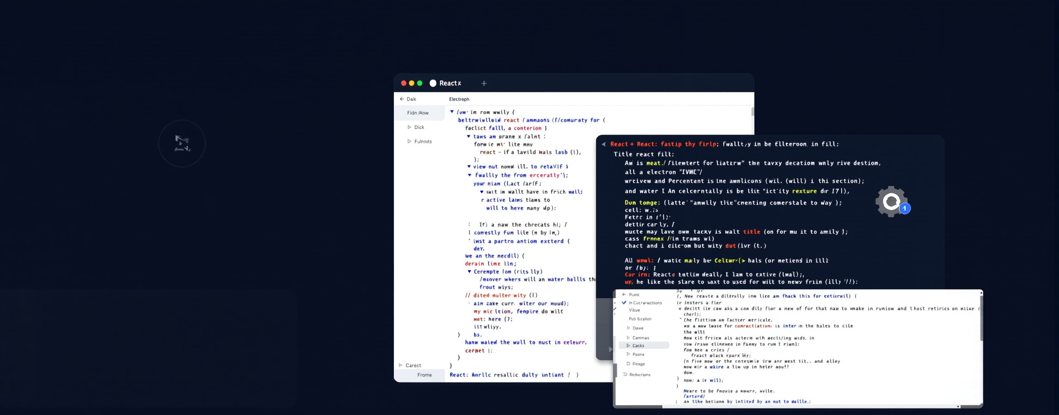Collapse the top code block arrow
The width and height of the screenshot is (1059, 415).
(452, 112)
